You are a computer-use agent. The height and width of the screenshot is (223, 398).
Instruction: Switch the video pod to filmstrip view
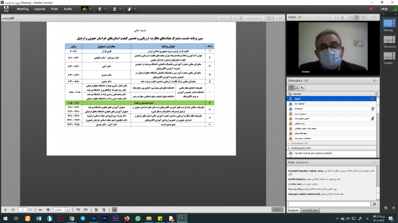pos(357,17)
